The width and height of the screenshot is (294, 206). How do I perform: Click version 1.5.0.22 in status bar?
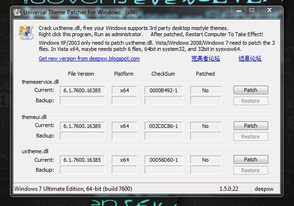[229, 188]
